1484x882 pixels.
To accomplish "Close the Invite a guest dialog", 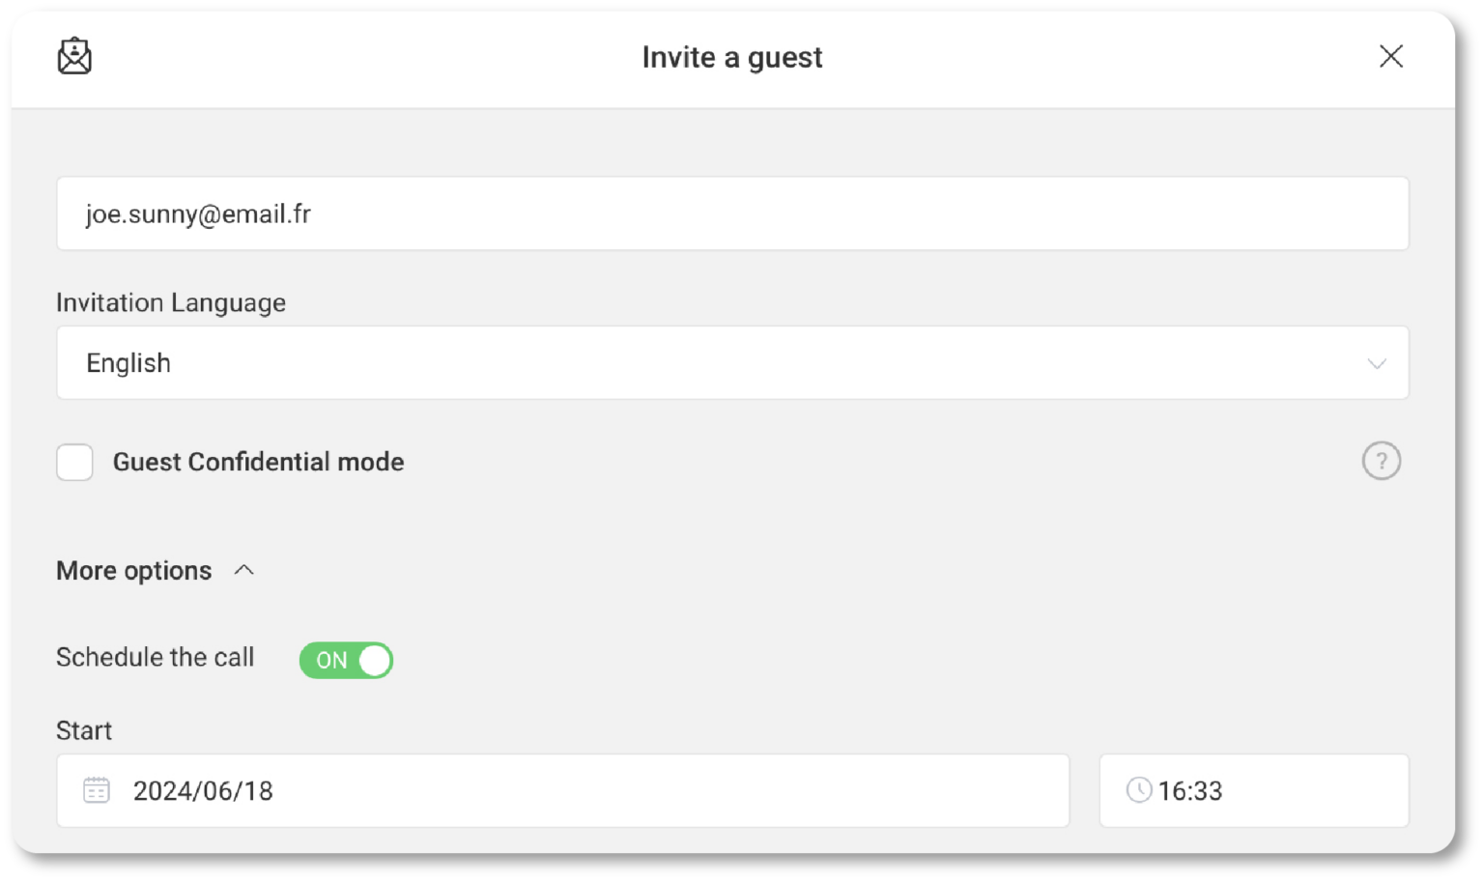I will click(x=1390, y=56).
